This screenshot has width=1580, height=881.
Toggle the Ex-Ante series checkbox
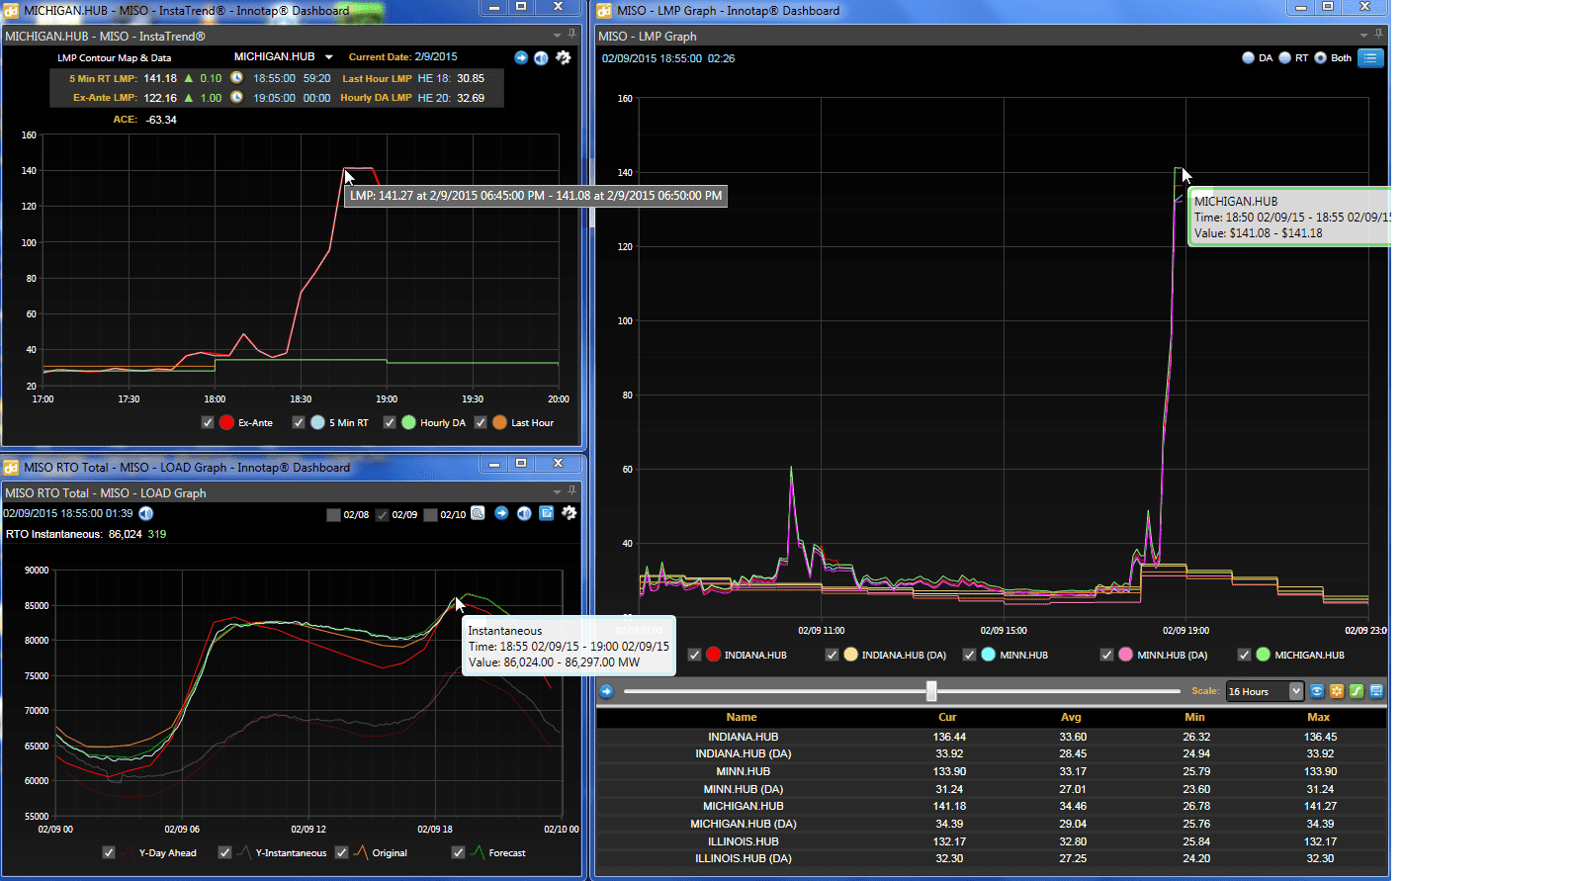coord(208,422)
